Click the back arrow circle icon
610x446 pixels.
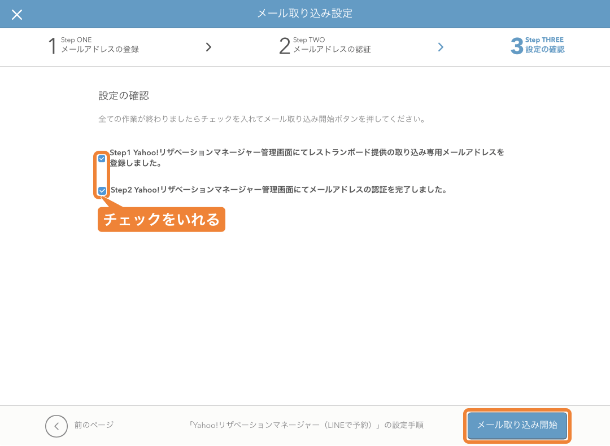[56, 426]
